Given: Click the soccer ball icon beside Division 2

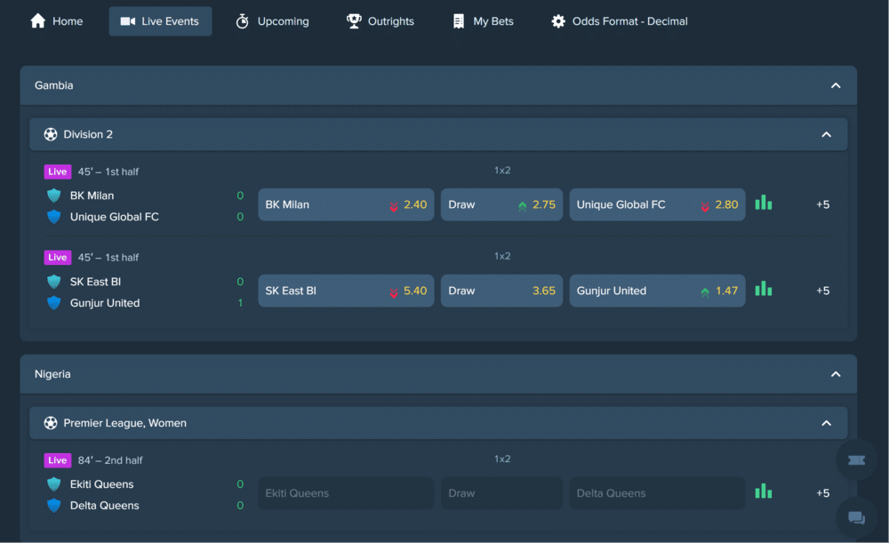Looking at the screenshot, I should (x=51, y=134).
